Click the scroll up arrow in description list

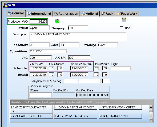pos(151,107)
